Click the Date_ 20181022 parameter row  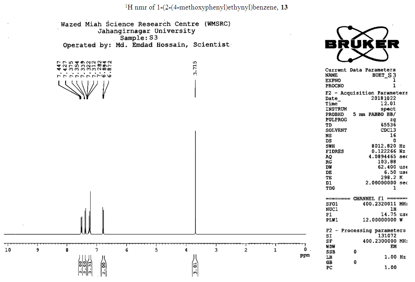tap(361, 98)
